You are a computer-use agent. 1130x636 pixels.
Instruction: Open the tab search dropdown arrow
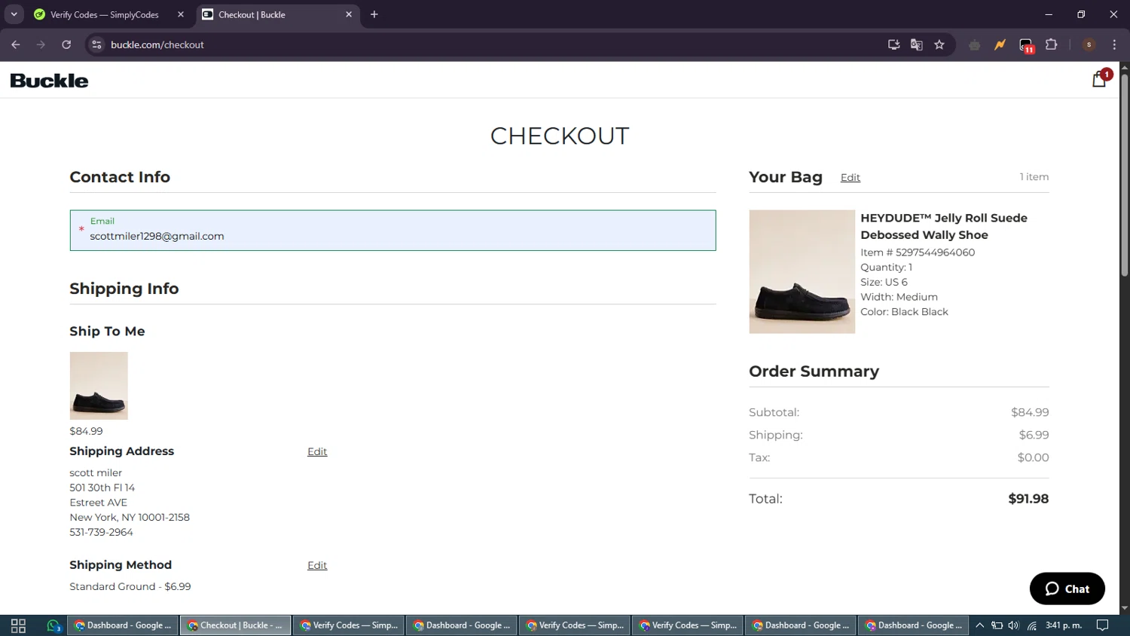[14, 14]
